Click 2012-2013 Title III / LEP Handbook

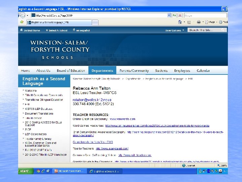(x=46, y=155)
